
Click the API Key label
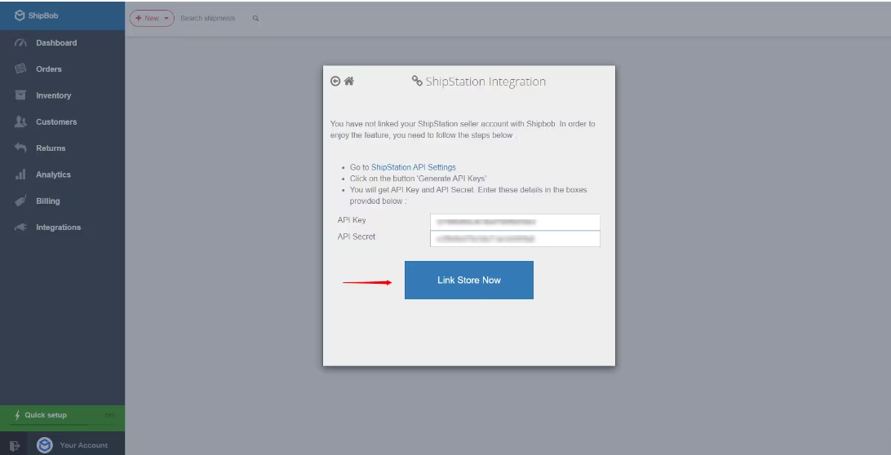pyautogui.click(x=352, y=220)
